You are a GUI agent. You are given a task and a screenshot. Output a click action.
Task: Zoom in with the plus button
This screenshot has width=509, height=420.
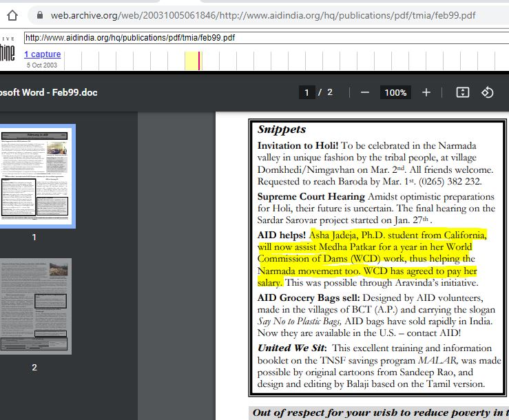426,93
